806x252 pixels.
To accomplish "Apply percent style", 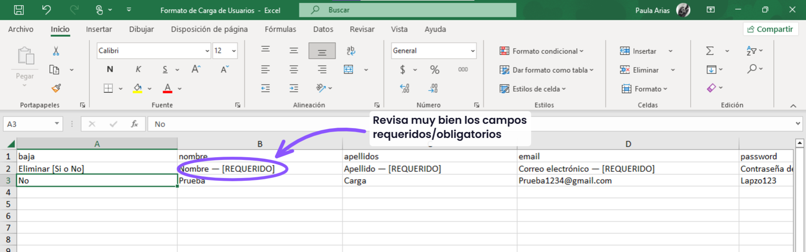I will pyautogui.click(x=434, y=70).
